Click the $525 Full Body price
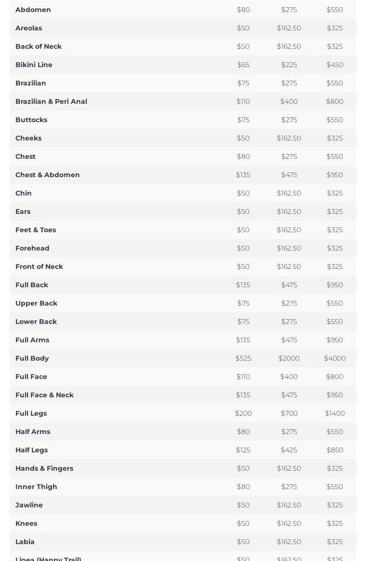Screen dimensions: 366x561 point(243,358)
